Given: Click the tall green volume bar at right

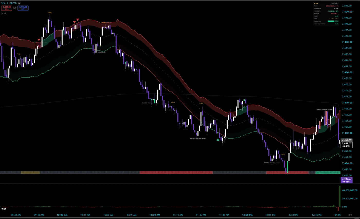Looking at the screenshot, I should coord(340,196).
